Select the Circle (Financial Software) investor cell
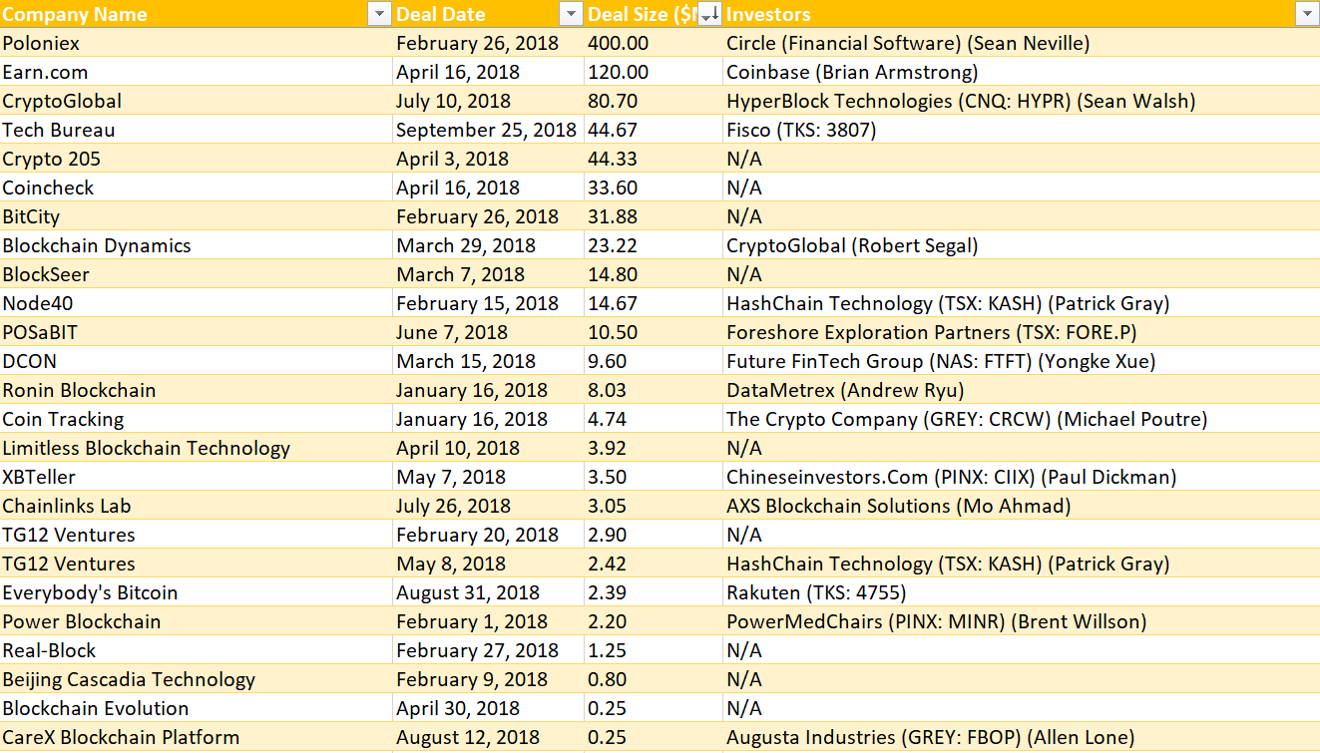1320x753 pixels. (1022, 43)
